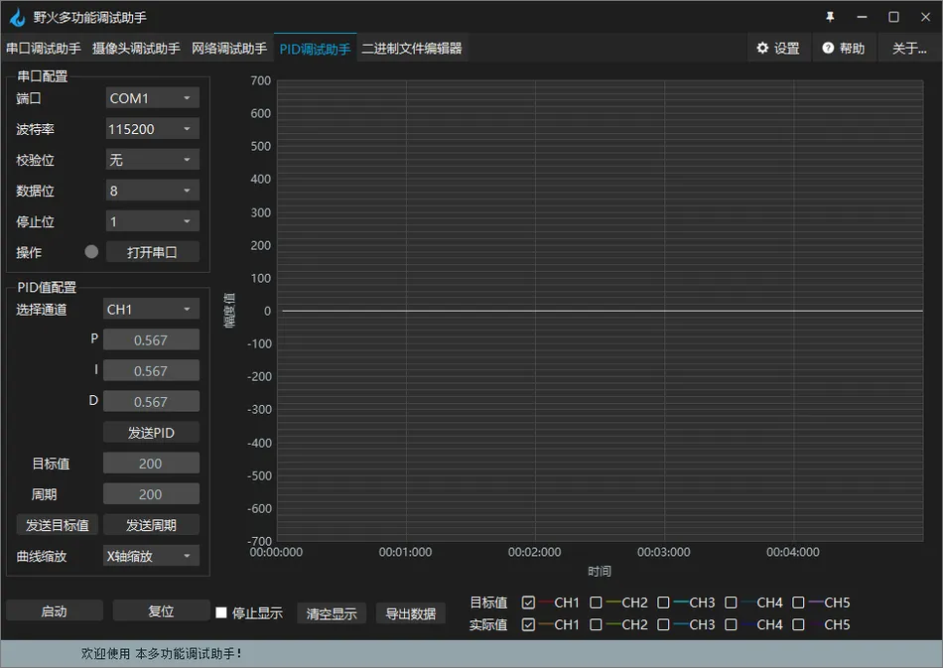
Task: Open the 波特率 115200 dropdown
Action: click(152, 129)
